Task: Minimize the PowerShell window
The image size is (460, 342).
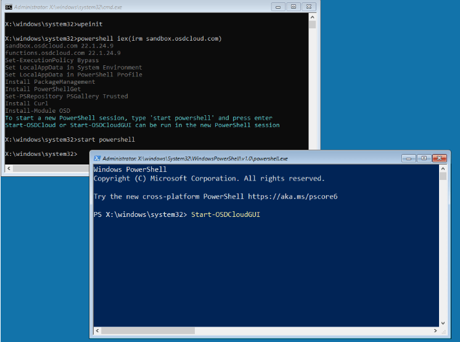Action: [x=408, y=158]
